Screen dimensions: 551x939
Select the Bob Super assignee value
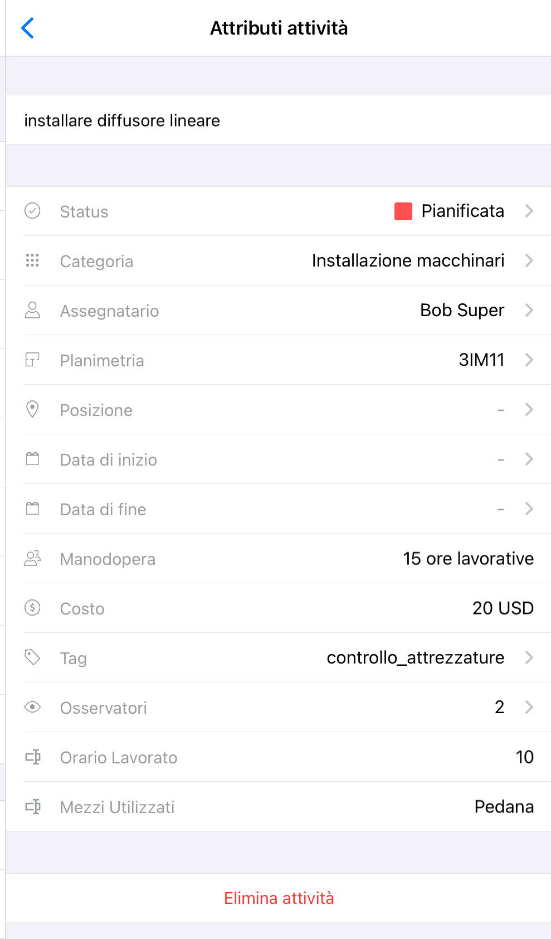pos(462,310)
